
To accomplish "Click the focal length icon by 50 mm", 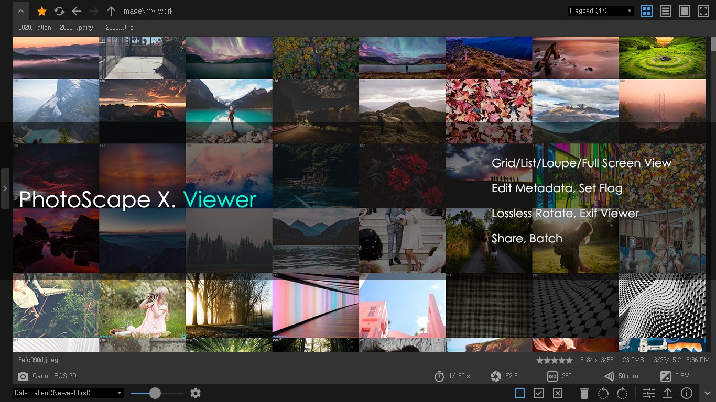I will [x=609, y=376].
